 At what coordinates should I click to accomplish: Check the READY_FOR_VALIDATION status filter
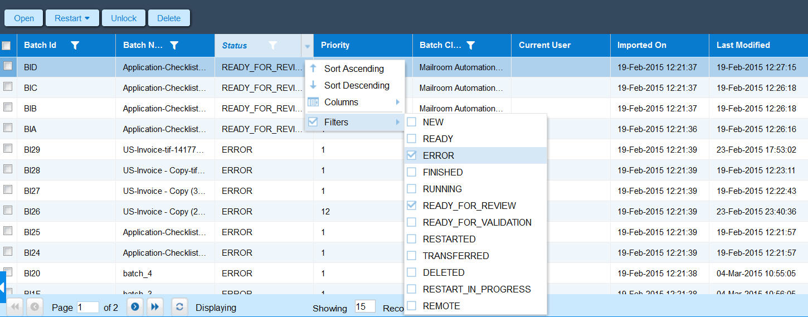point(411,222)
